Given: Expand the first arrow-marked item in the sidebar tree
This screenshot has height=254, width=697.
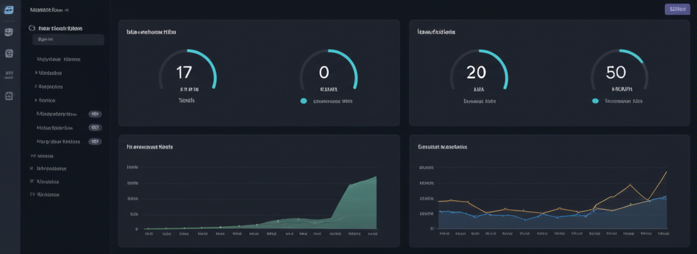Looking at the screenshot, I should coord(48,73).
